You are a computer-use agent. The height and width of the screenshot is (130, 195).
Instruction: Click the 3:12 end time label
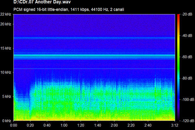tap(175, 125)
